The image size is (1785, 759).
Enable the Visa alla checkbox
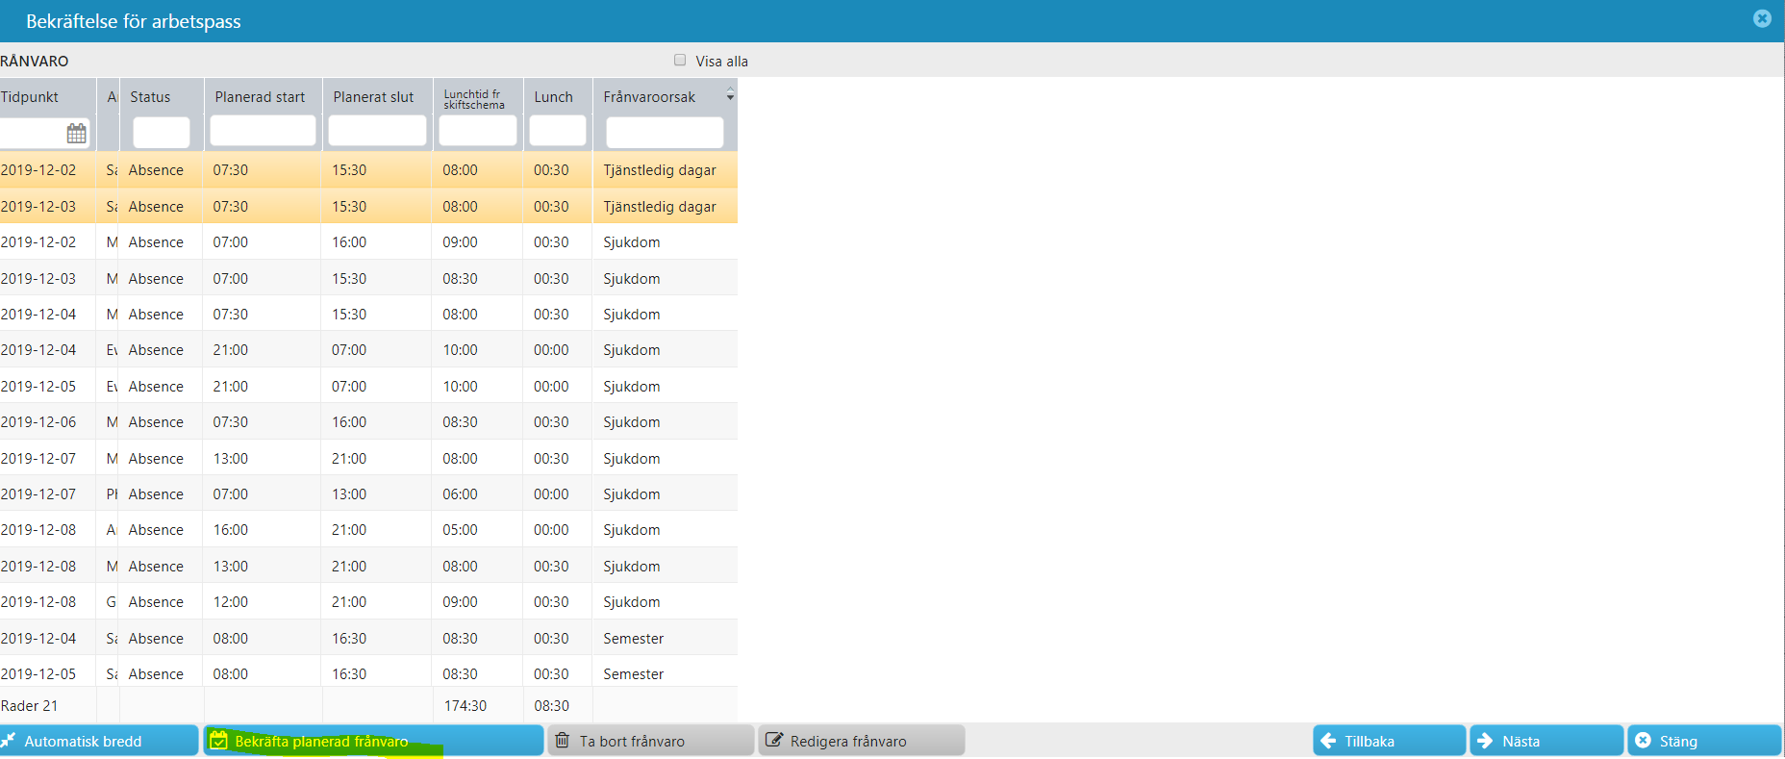click(x=680, y=60)
